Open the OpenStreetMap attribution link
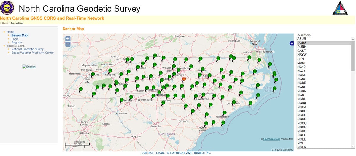The height and width of the screenshot is (156, 356). (271, 139)
